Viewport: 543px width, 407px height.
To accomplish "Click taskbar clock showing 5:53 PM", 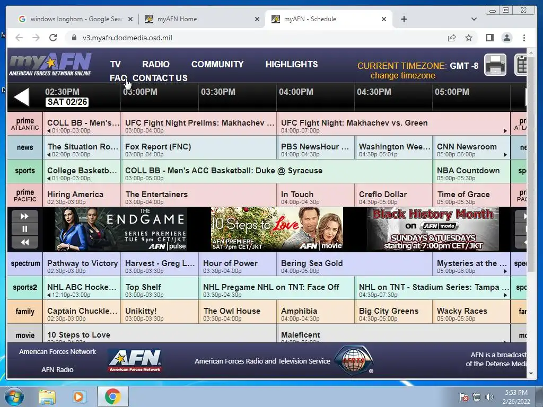I will [x=516, y=397].
